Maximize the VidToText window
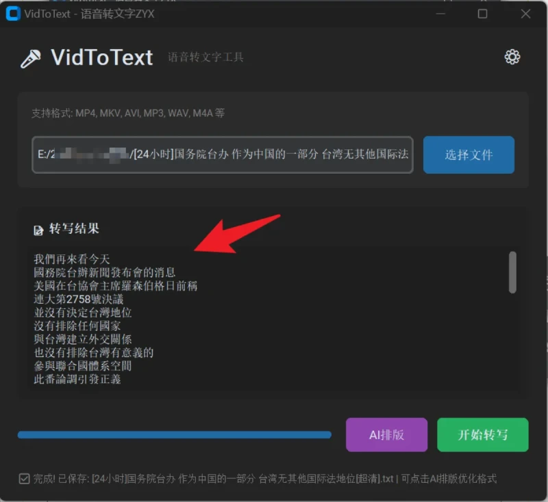 tap(482, 14)
